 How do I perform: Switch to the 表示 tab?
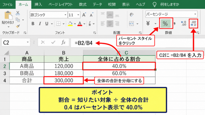[x=126, y=4]
